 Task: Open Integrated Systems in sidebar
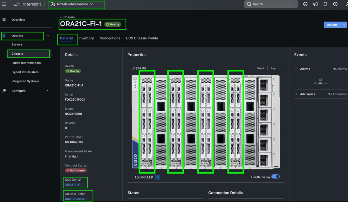(25, 81)
